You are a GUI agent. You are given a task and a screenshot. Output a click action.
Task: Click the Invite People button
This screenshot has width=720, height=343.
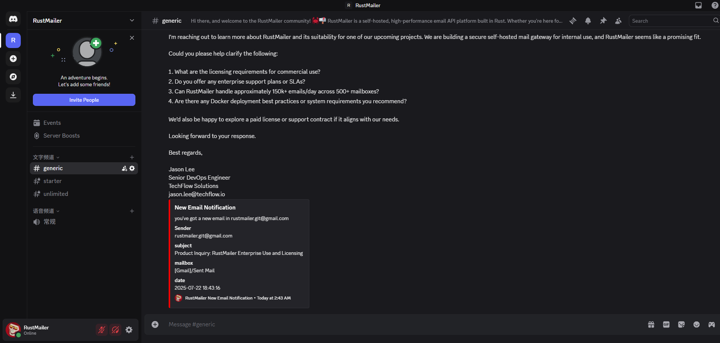[84, 100]
